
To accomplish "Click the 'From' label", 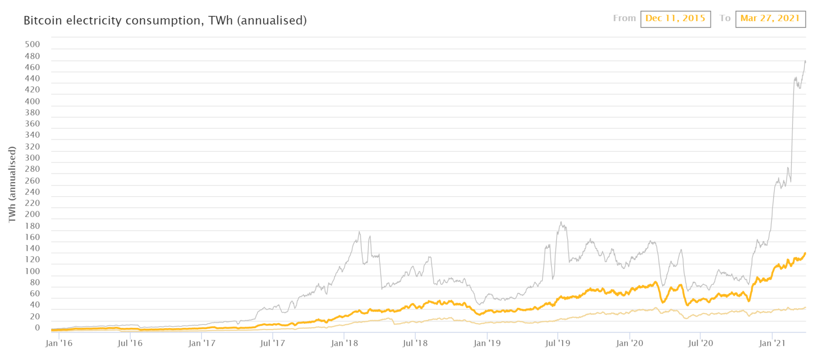I will [624, 18].
